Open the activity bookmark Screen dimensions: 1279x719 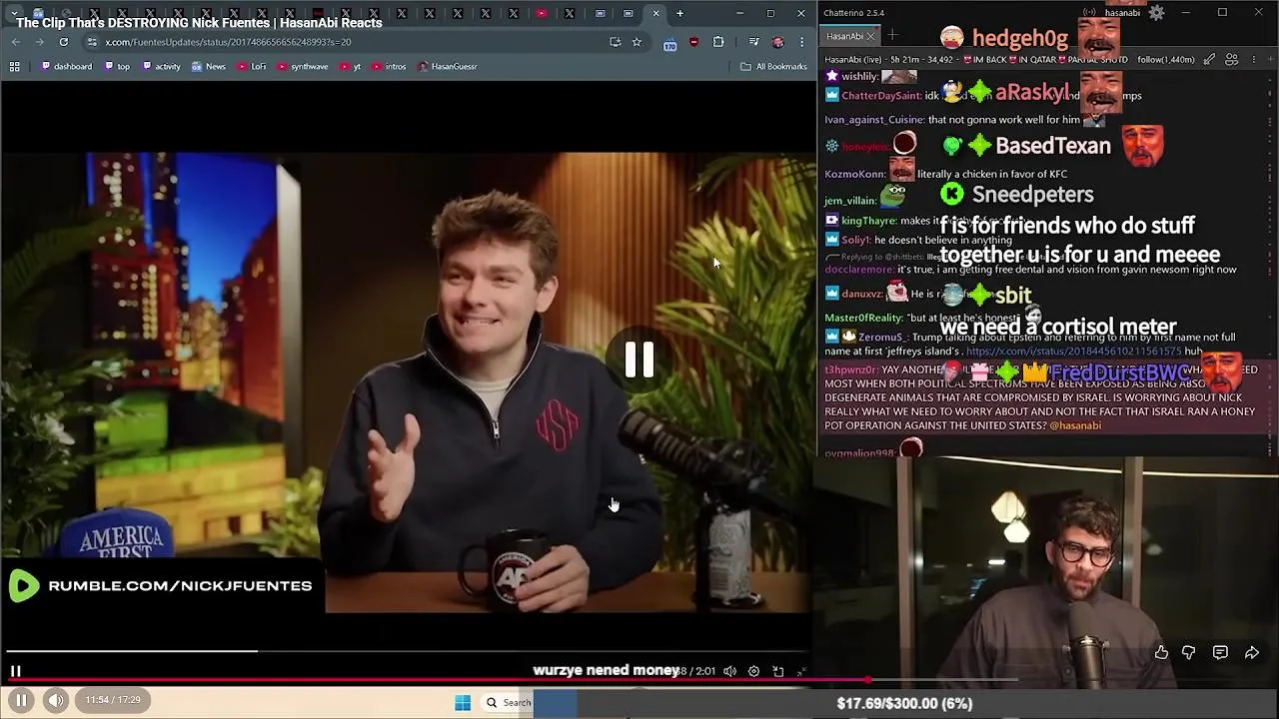click(161, 66)
